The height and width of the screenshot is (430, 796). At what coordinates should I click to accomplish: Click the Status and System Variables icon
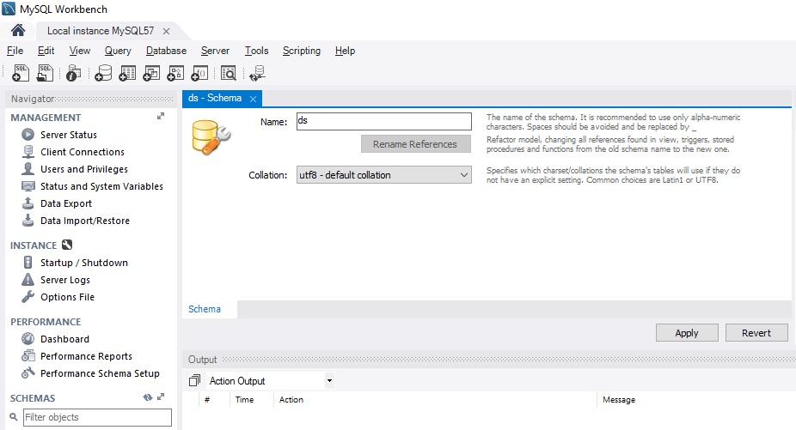[28, 186]
